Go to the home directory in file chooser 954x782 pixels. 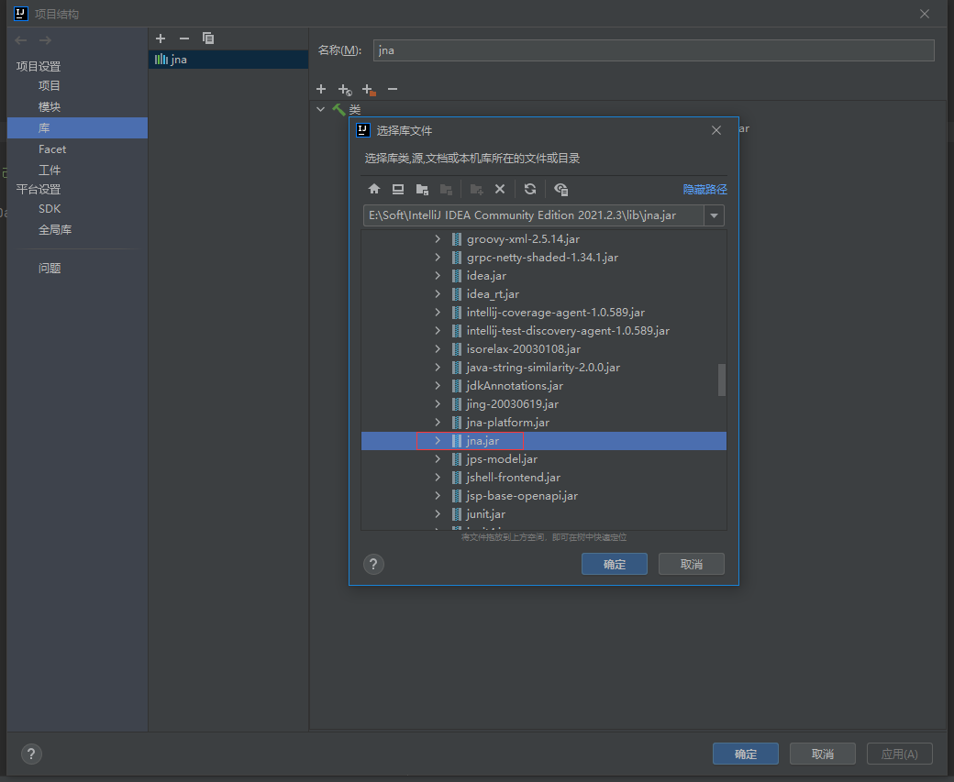coord(374,189)
